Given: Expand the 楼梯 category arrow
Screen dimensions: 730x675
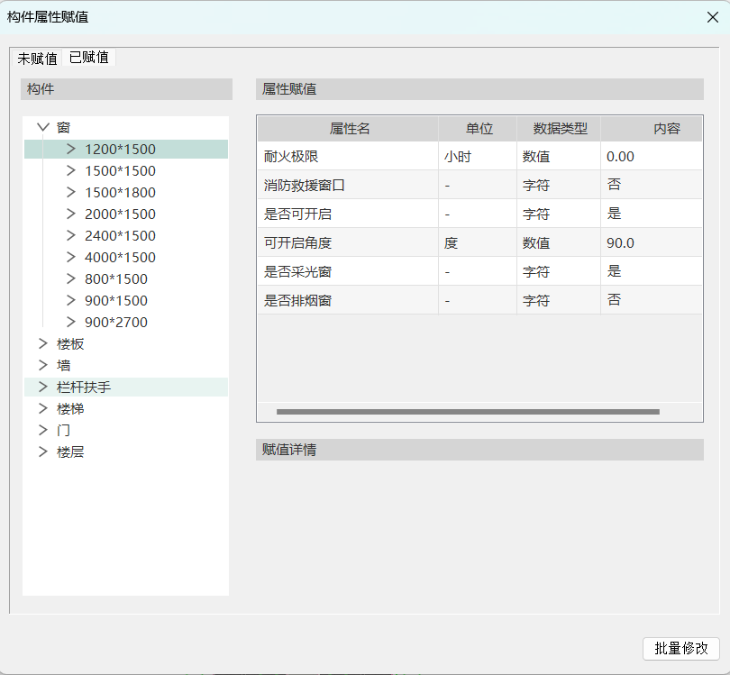Looking at the screenshot, I should 42,408.
